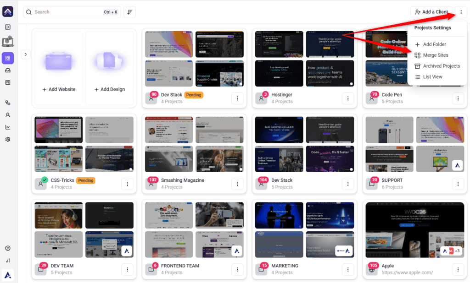Click the SUPPORT folder icon with badge 20

click(x=372, y=184)
